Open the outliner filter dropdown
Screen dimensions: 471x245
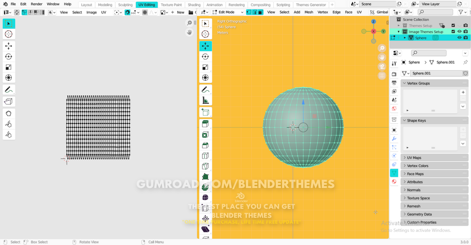point(462,12)
